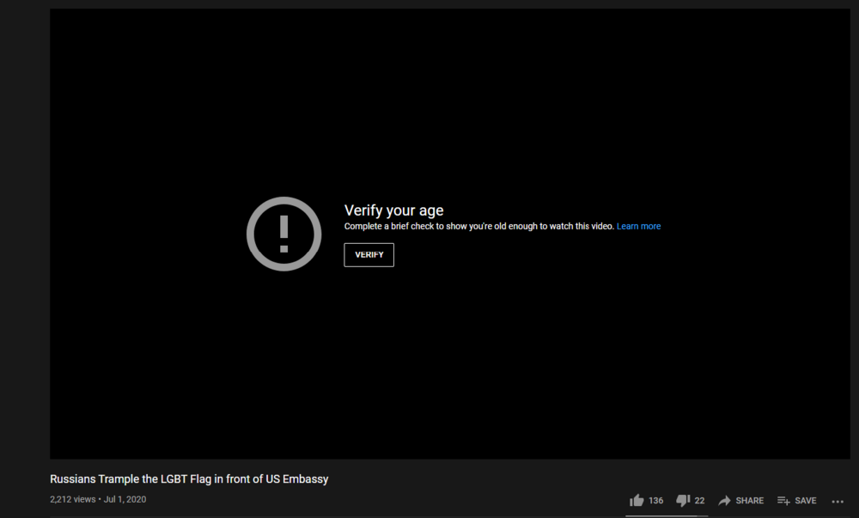
Task: Click the SAVE text label
Action: (x=806, y=501)
